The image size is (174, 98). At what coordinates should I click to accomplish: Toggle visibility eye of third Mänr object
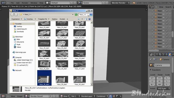[x=164, y=17]
